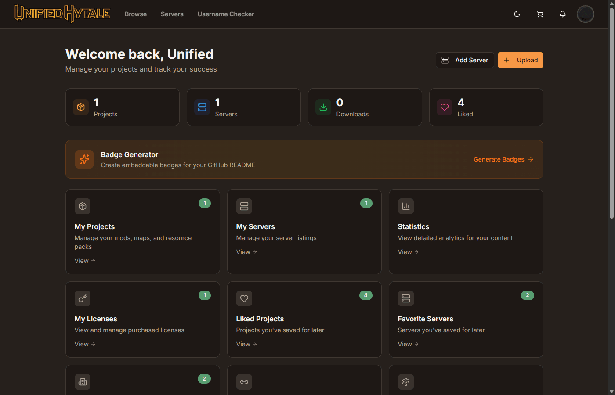This screenshot has height=395, width=615.
Task: Click the Badge Generator sparkle icon
Action: [84, 159]
